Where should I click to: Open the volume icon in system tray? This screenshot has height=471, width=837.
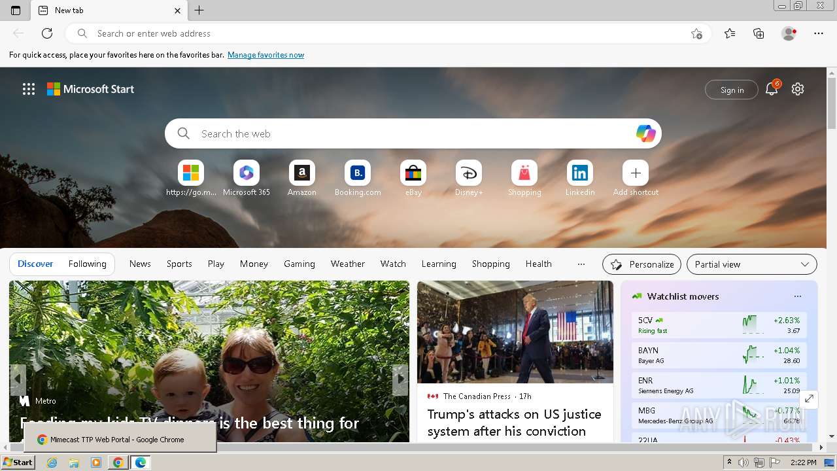tap(743, 462)
